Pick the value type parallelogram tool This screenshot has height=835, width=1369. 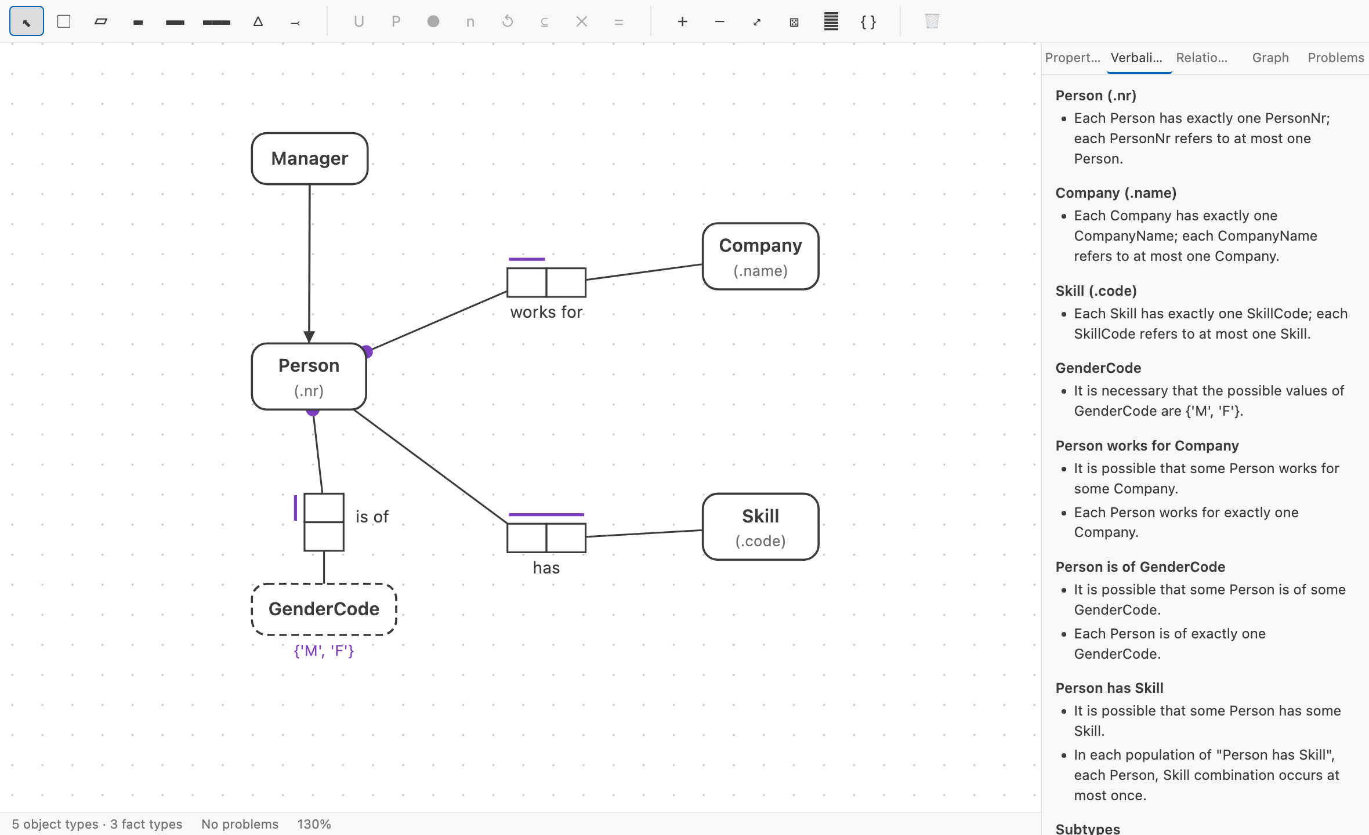101,21
